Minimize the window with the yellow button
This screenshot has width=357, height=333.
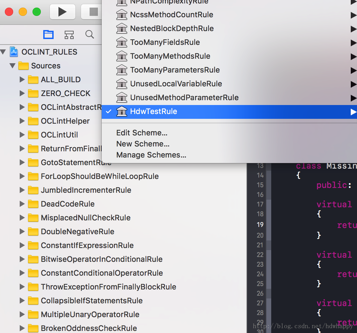[23, 12]
